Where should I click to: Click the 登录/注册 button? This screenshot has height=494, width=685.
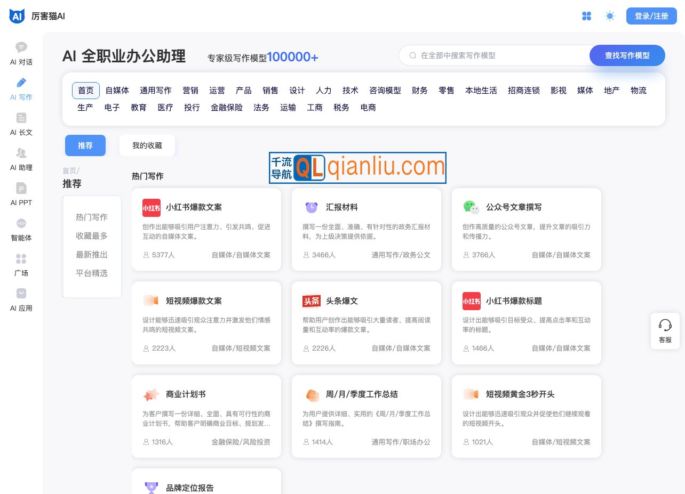tap(651, 16)
